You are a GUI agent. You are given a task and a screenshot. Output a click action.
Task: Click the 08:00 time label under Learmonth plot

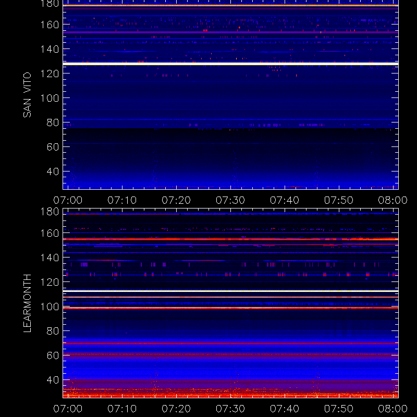(x=393, y=409)
